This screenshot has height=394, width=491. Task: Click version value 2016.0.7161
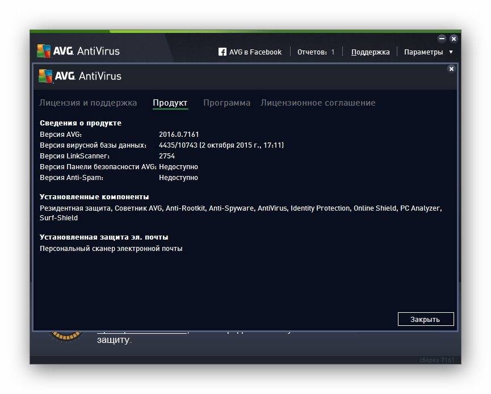pos(179,135)
